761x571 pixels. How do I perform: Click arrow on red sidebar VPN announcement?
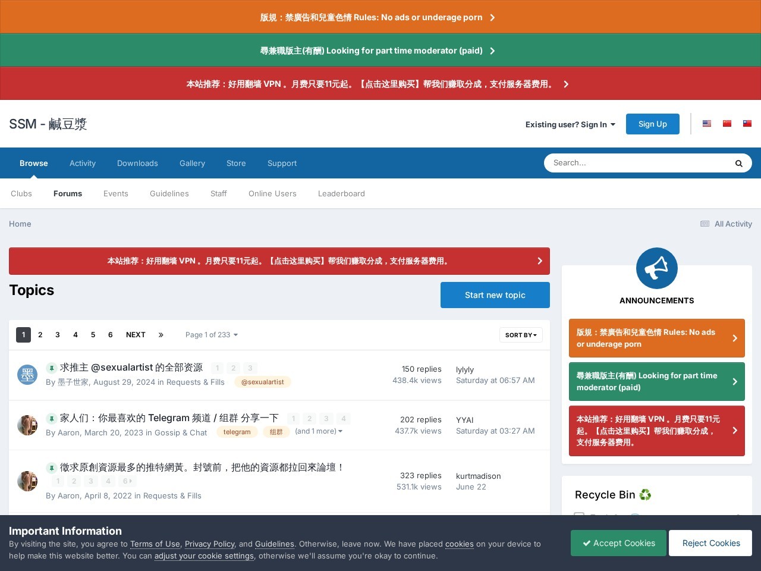point(735,431)
